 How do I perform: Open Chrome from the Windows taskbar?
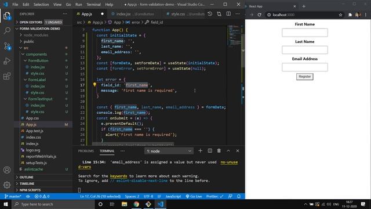(x=136, y=204)
